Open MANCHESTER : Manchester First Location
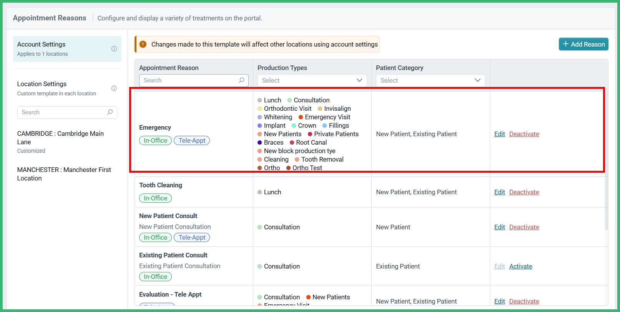This screenshot has width=620, height=312. point(64,174)
